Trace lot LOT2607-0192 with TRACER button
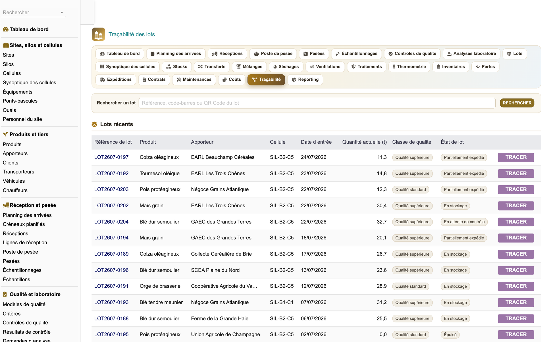This screenshot has width=553, height=342. pos(516,174)
